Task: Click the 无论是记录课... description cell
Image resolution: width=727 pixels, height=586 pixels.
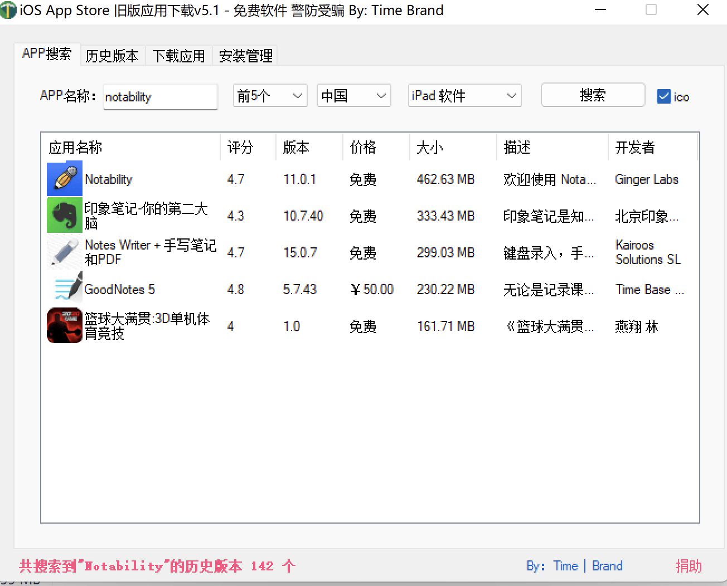Action: pyautogui.click(x=549, y=290)
